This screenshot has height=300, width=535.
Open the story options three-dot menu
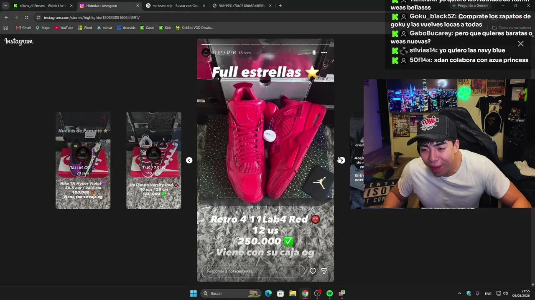324,52
